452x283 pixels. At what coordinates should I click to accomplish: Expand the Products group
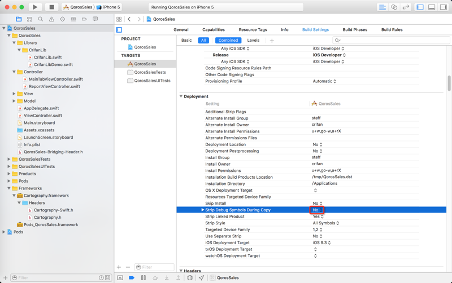pos(8,174)
